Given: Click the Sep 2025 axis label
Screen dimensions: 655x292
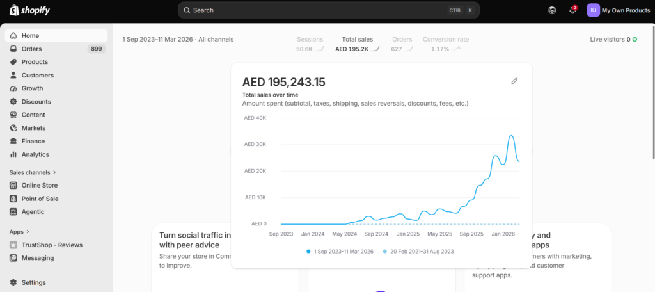Looking at the screenshot, I should 472,234.
